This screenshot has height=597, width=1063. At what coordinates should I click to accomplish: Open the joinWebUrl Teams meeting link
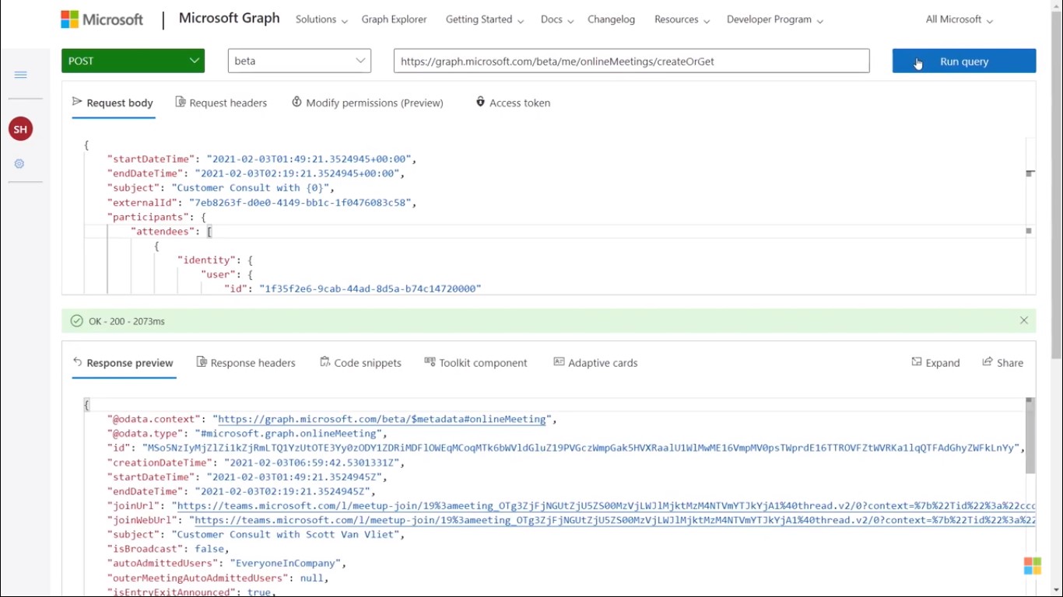pos(615,520)
